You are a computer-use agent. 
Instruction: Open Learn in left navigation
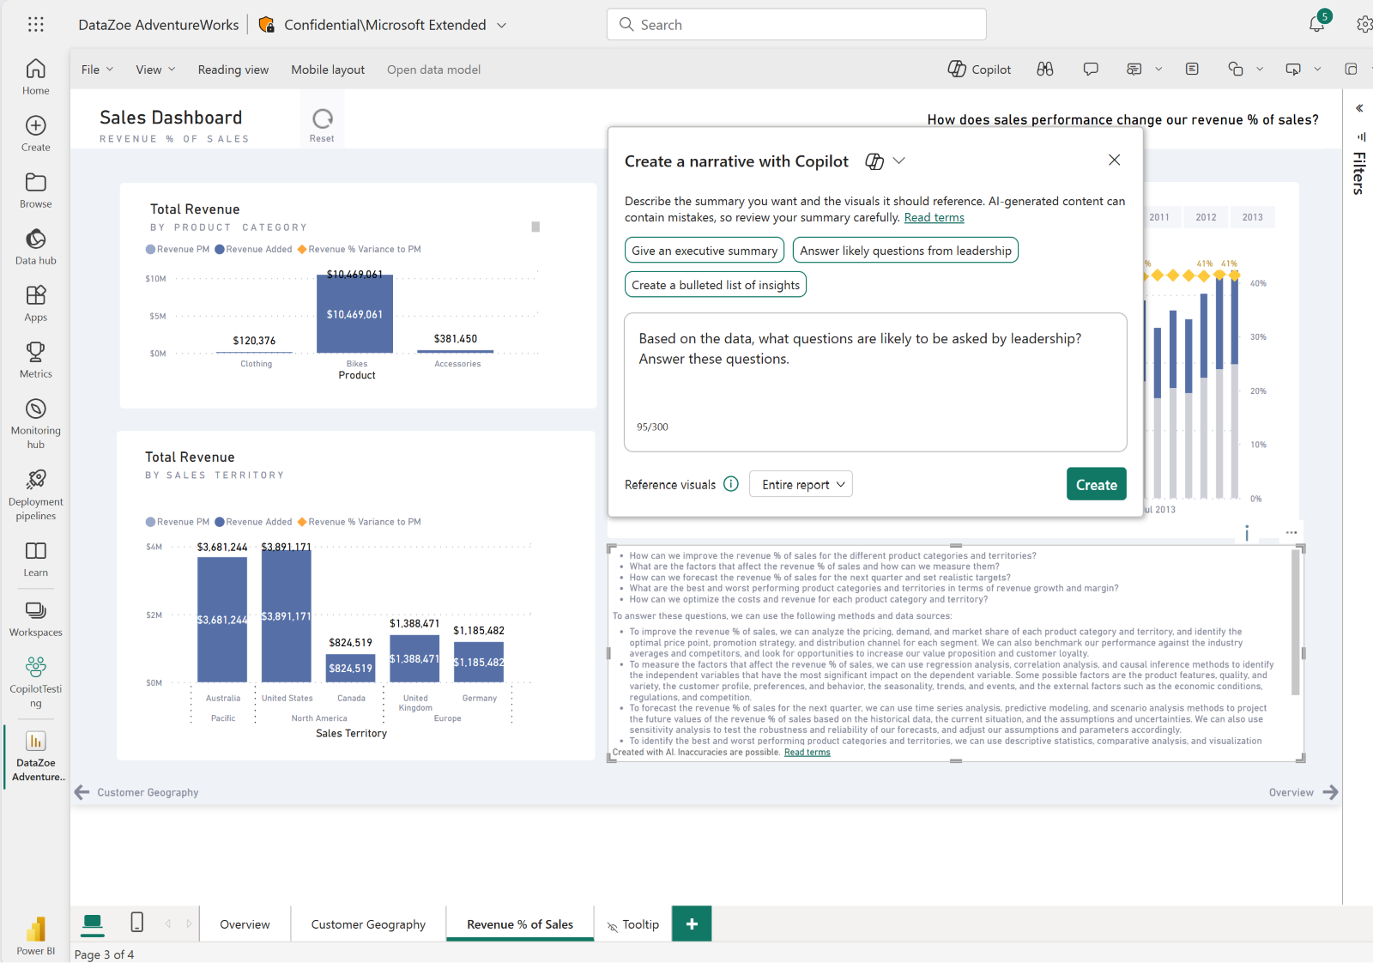(x=35, y=559)
